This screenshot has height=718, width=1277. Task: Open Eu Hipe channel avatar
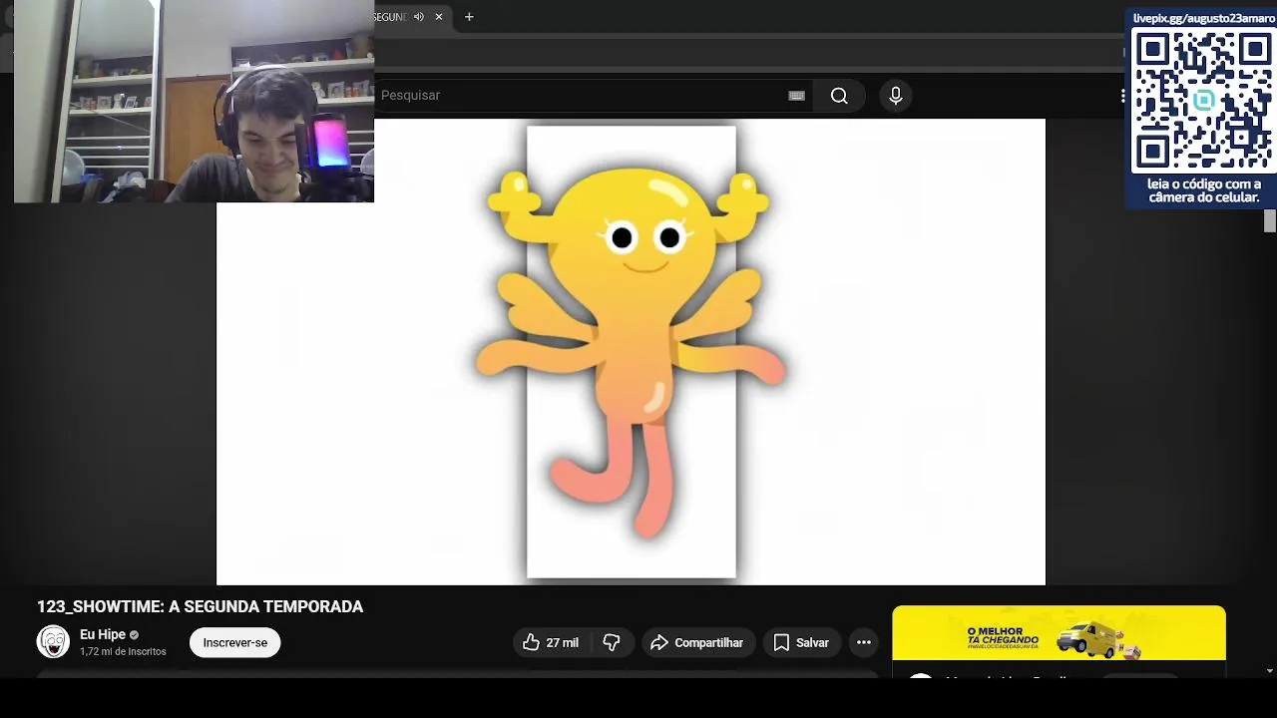click(53, 642)
